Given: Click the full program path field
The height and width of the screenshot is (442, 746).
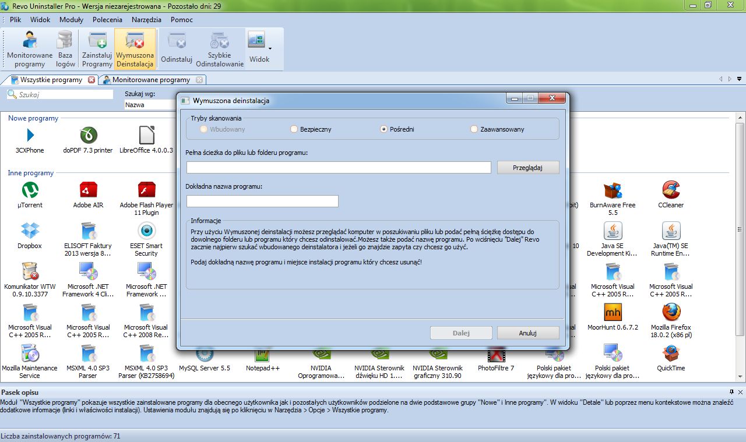Looking at the screenshot, I should 339,167.
